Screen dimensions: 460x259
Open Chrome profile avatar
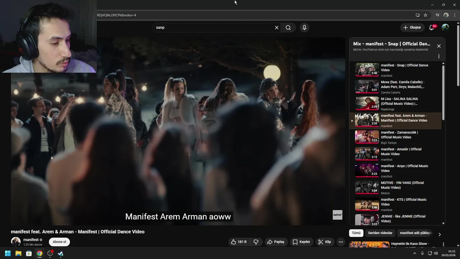[x=446, y=15]
